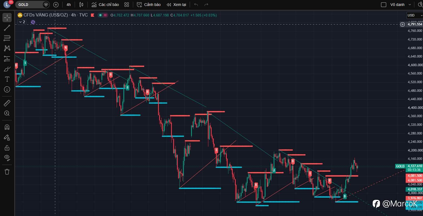Expand the Vô danh layout dropdown arrow

click(x=409, y=5)
